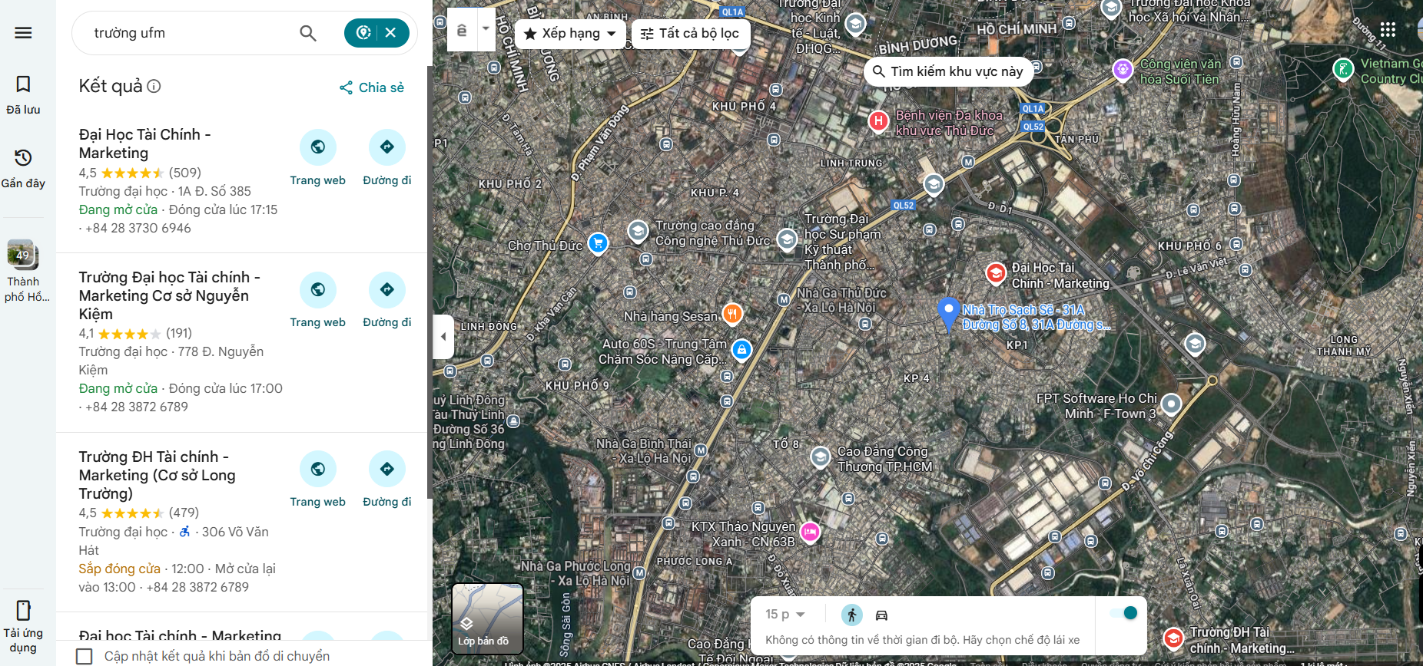Click Trường ĐH Tài chính - Marketing bottom pin
Screen dimensions: 1423x666
tap(1173, 638)
